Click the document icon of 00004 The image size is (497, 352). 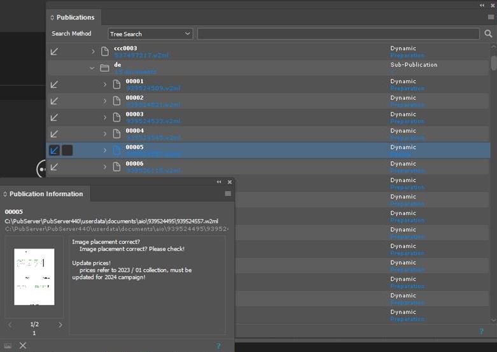(x=116, y=134)
